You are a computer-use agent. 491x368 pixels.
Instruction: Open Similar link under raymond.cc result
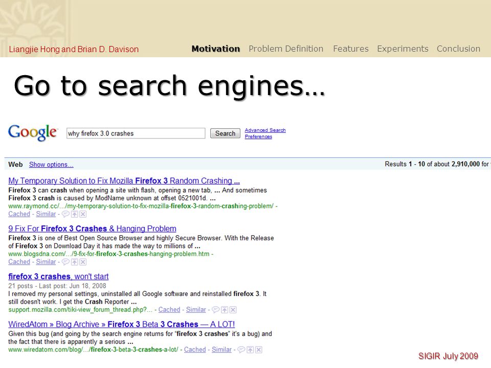pos(46,214)
